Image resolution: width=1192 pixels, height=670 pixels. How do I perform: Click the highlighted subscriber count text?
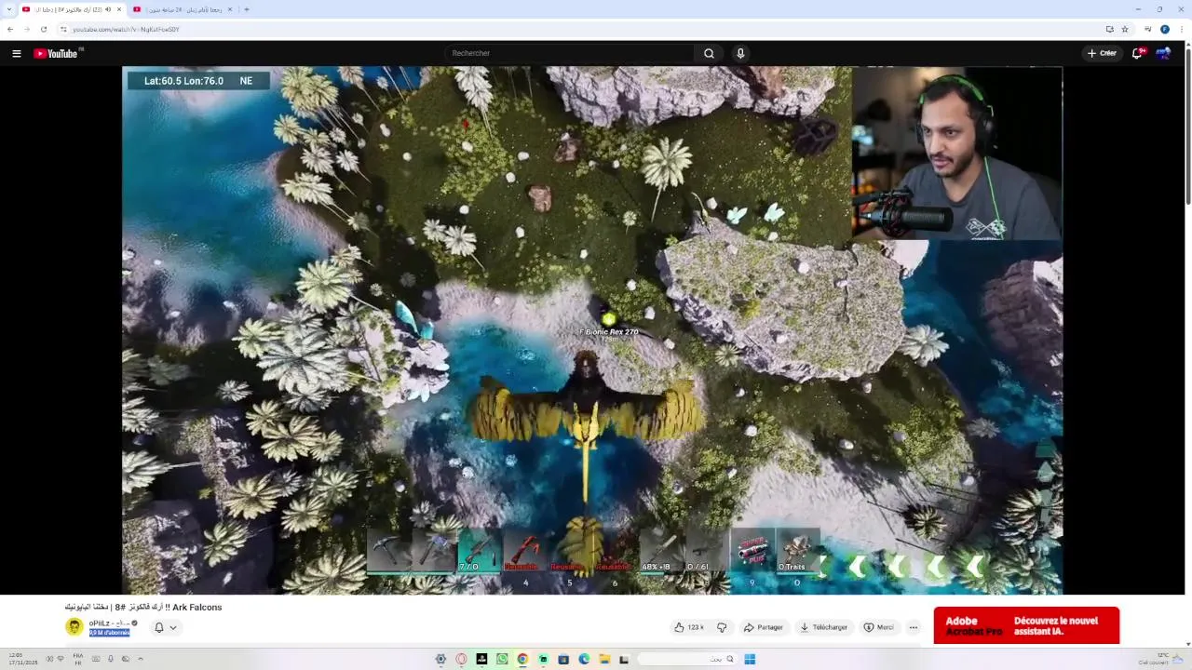click(109, 633)
